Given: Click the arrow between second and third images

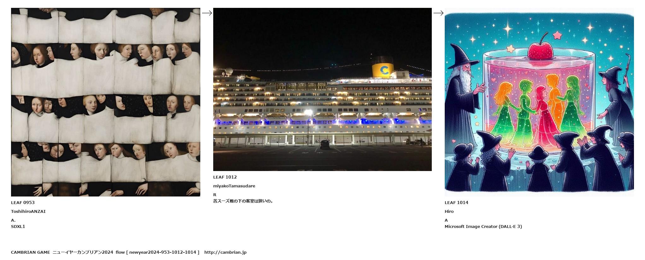Looking at the screenshot, I should (438, 13).
